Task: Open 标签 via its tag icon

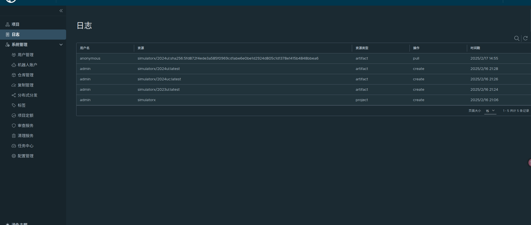Action: (x=14, y=105)
